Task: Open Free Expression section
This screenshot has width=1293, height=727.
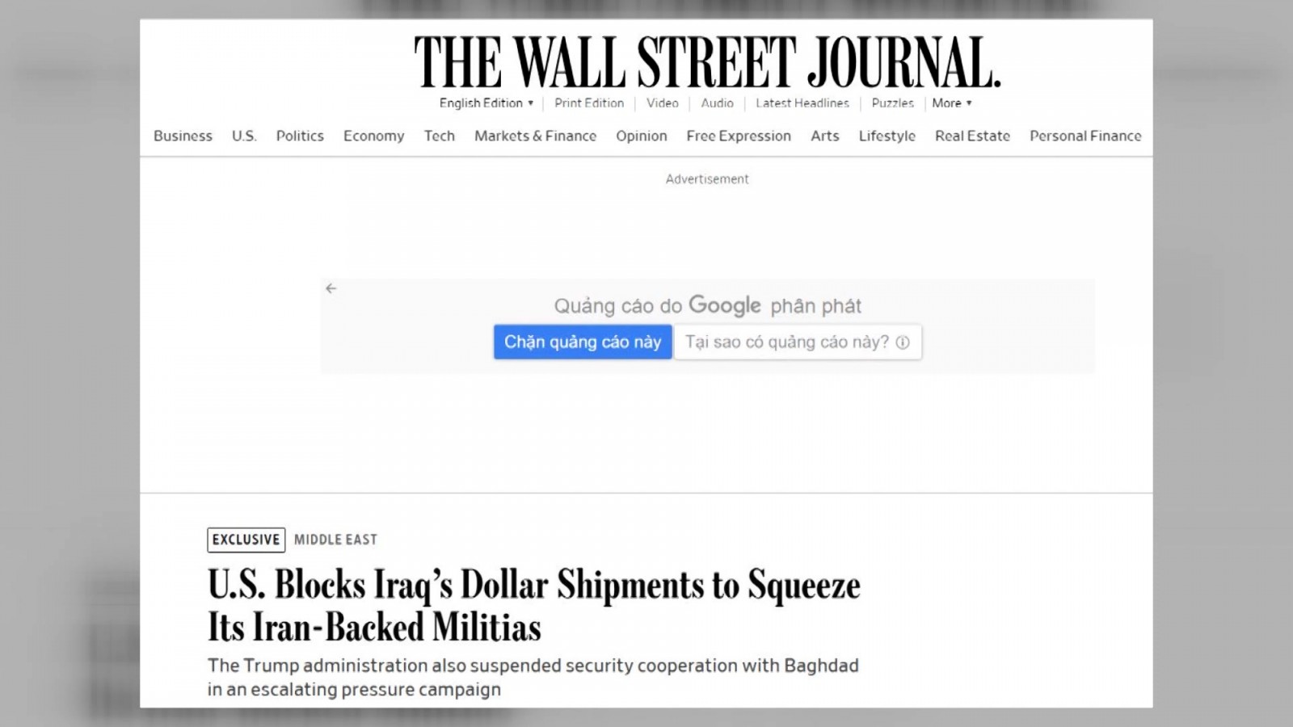Action: [739, 136]
